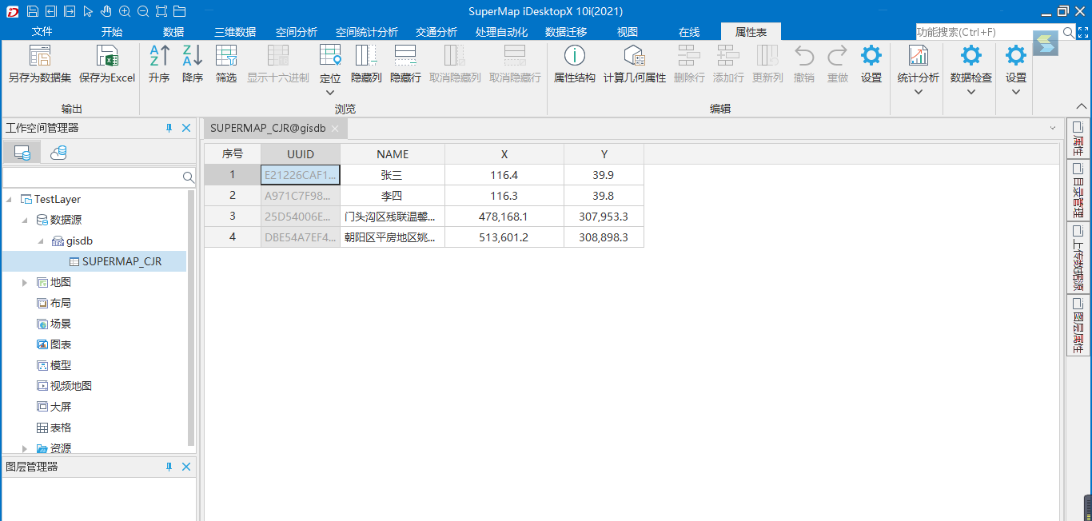Select the NAME column header
This screenshot has height=521, width=1092.
(393, 154)
